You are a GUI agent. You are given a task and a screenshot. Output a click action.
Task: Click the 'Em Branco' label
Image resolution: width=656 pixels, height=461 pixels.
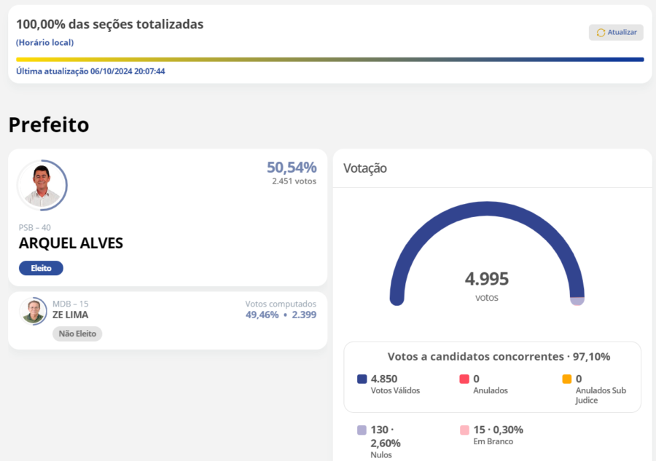pyautogui.click(x=493, y=441)
